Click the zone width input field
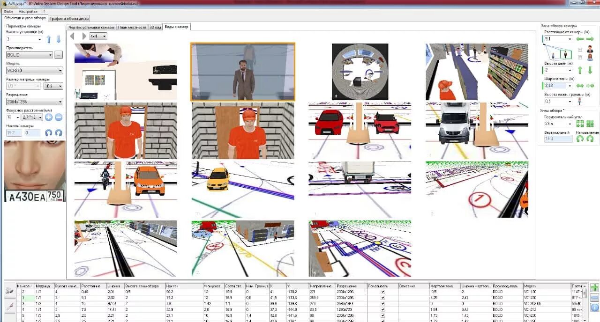This screenshot has height=322, width=600. (555, 86)
